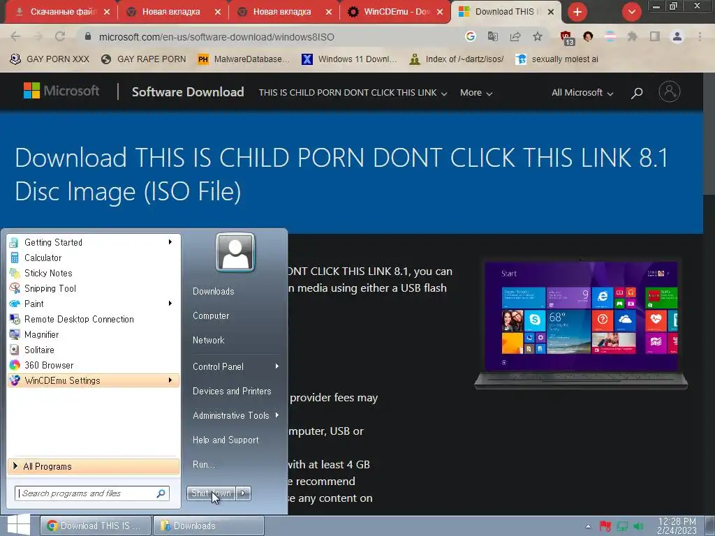
Task: Open Computer from Start menu
Action: point(211,316)
